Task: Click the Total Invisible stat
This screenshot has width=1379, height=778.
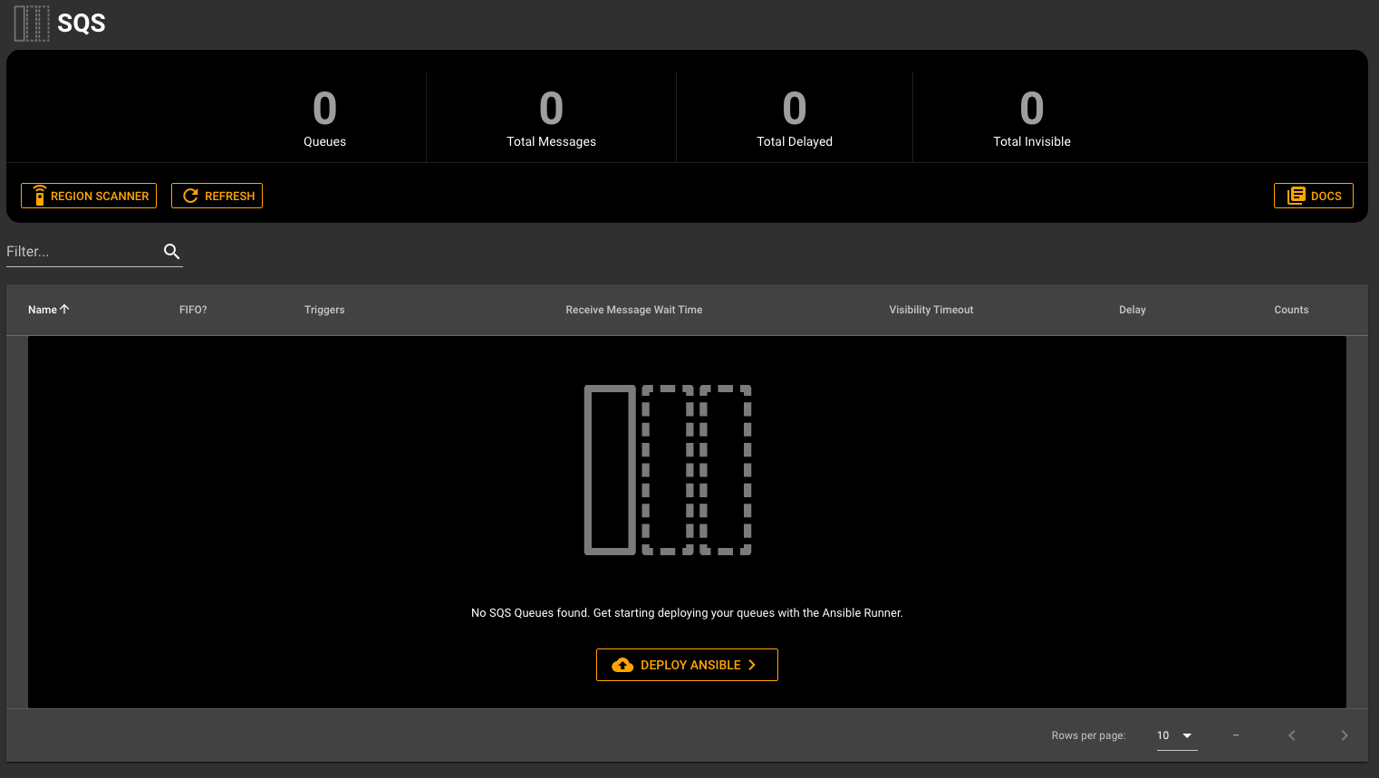Action: pyautogui.click(x=1032, y=118)
